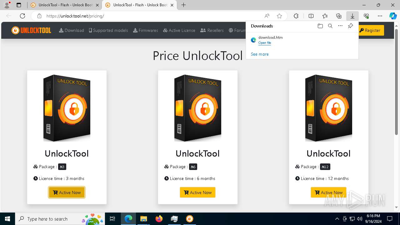The height and width of the screenshot is (225, 400).
Task: Click the taskbar clock showing 6:16 PM
Action: [x=373, y=219]
